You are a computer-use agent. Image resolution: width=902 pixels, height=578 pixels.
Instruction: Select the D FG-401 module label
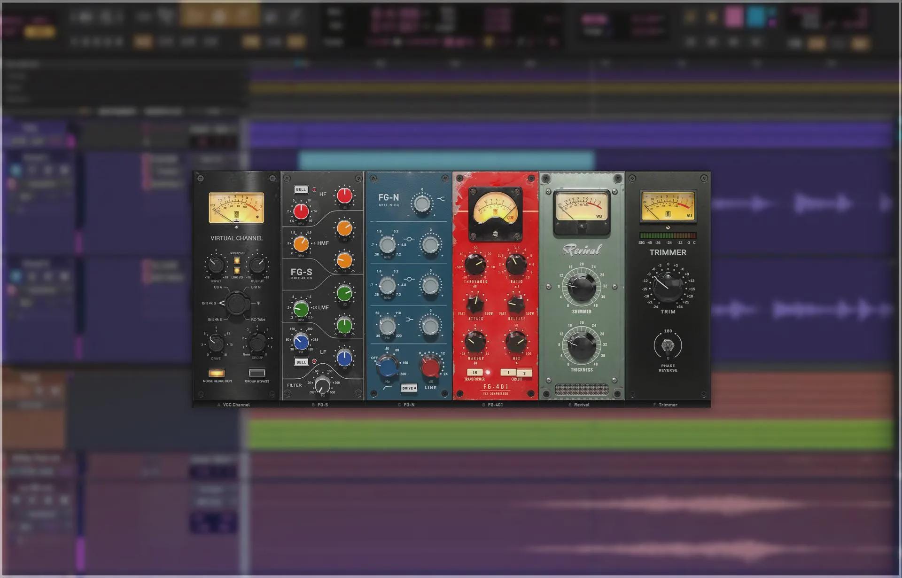coord(493,405)
